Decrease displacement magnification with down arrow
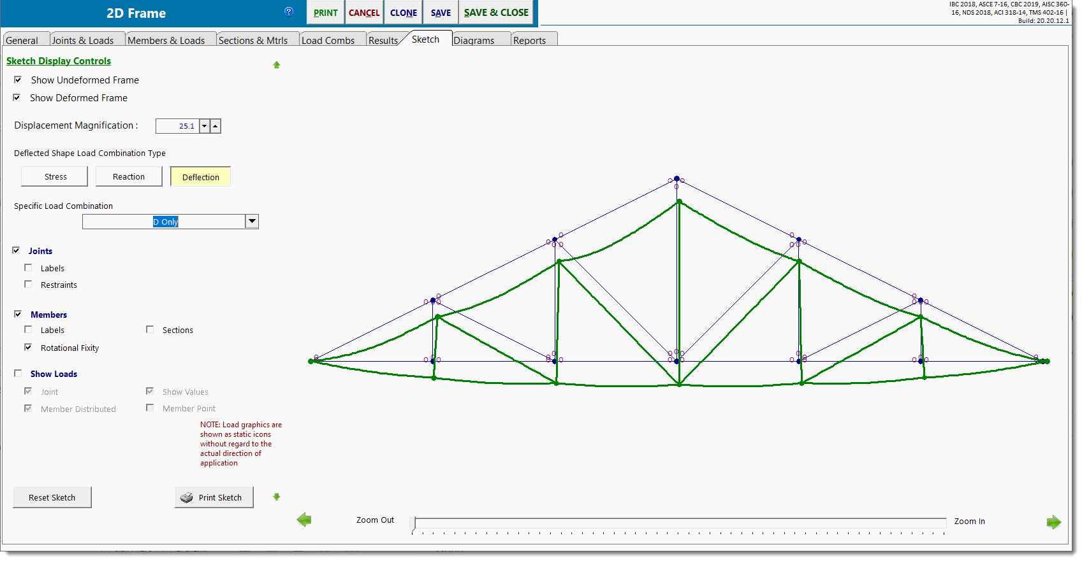 205,126
